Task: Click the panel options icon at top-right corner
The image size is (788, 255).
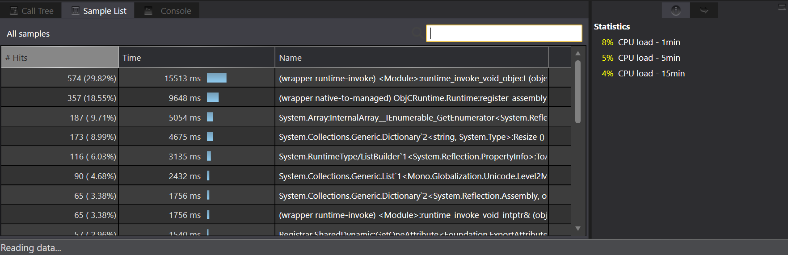Action: pyautogui.click(x=782, y=7)
